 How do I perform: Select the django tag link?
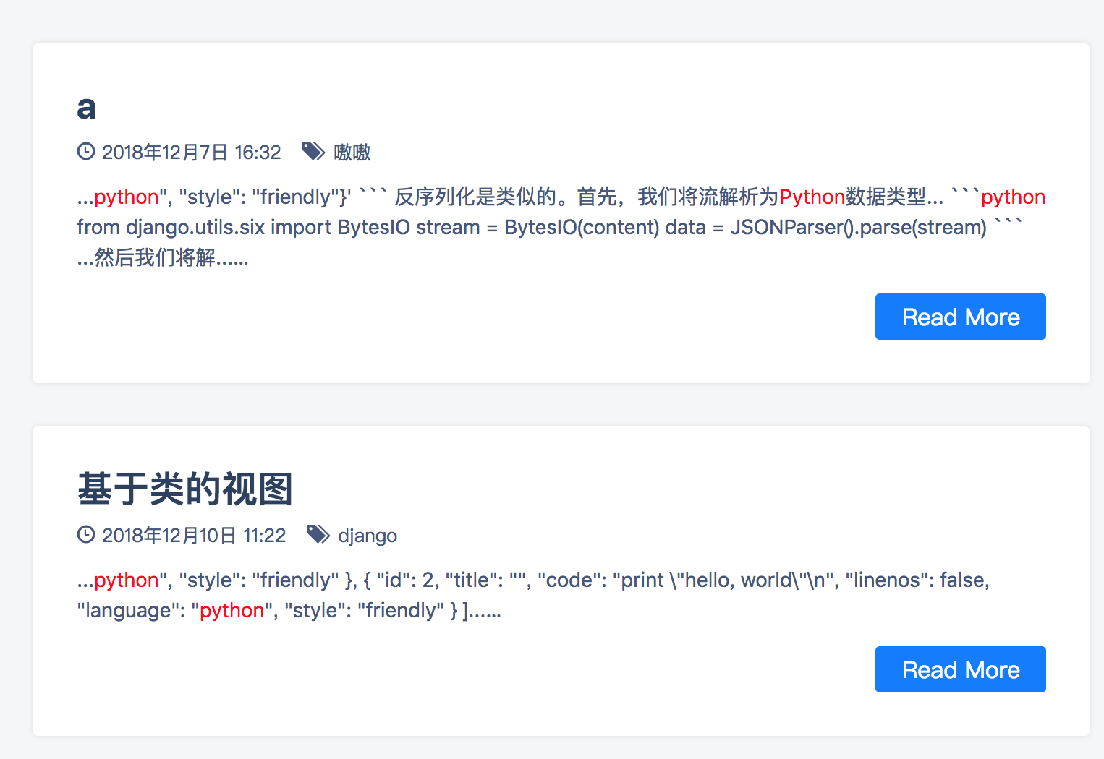tap(368, 536)
